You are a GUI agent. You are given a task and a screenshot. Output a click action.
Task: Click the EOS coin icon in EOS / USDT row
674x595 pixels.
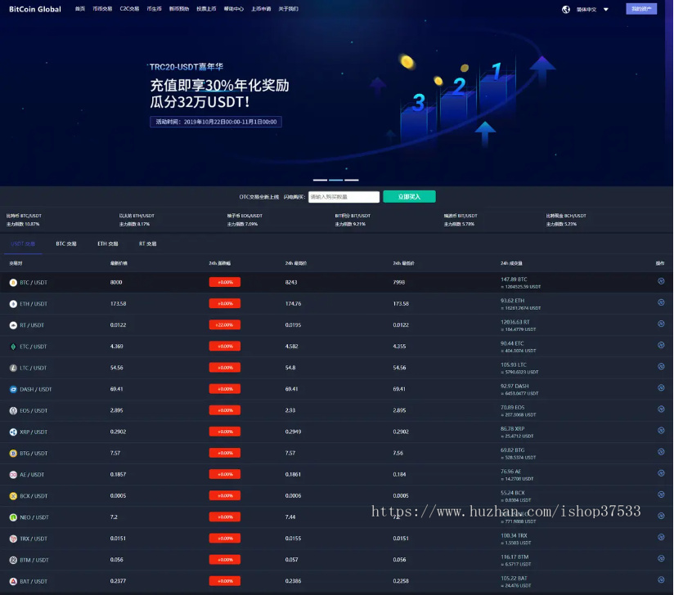(13, 411)
